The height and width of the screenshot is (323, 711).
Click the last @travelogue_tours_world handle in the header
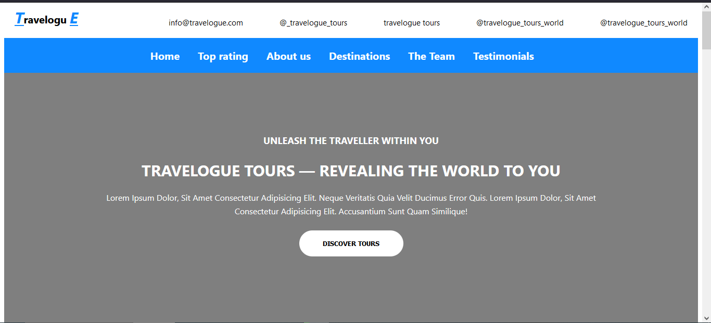click(x=644, y=23)
